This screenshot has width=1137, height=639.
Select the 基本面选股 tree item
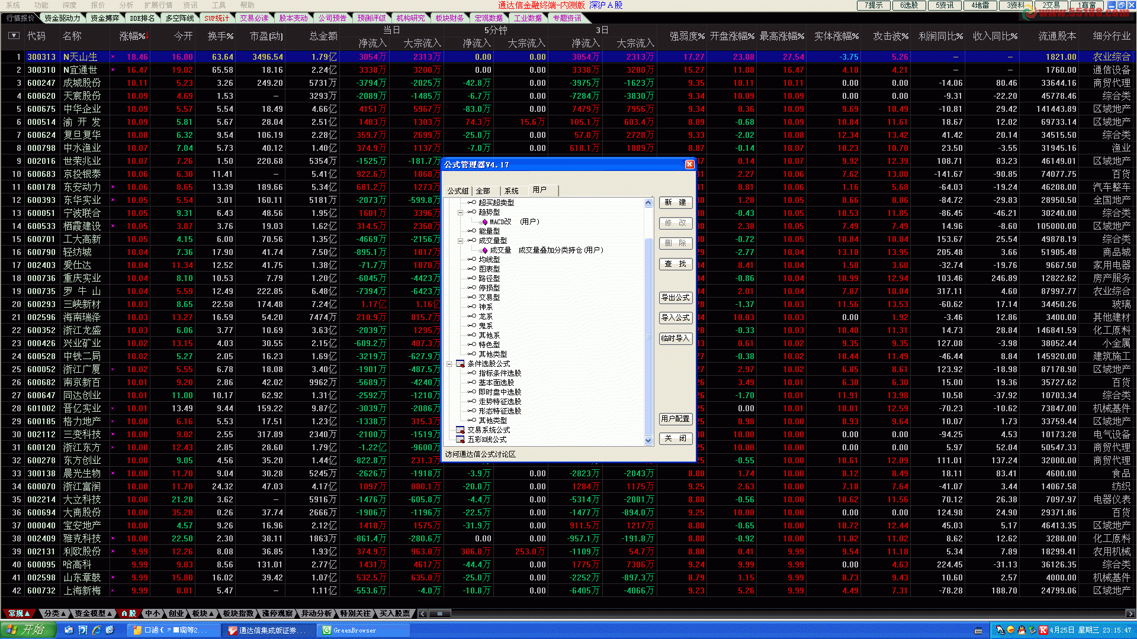(x=496, y=383)
